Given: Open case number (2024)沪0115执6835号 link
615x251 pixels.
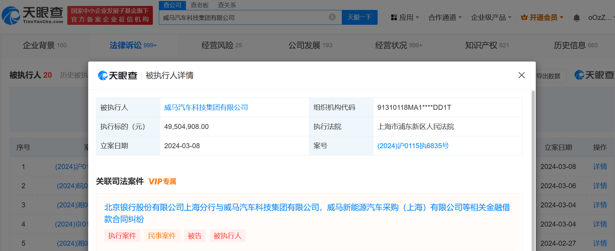Looking at the screenshot, I should (413, 146).
